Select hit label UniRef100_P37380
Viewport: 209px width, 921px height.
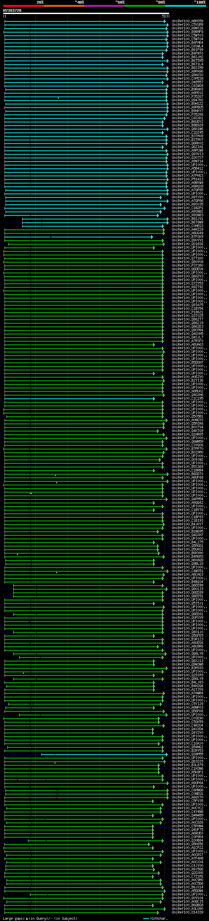coord(187,266)
